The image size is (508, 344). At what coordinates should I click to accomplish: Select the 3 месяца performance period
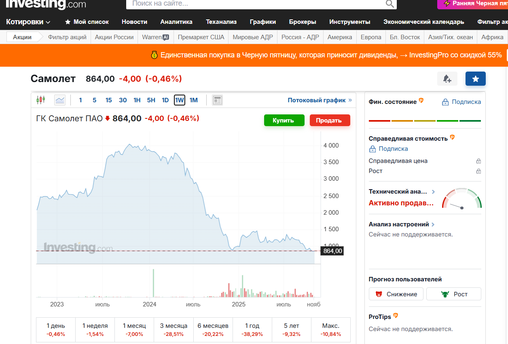174,330
